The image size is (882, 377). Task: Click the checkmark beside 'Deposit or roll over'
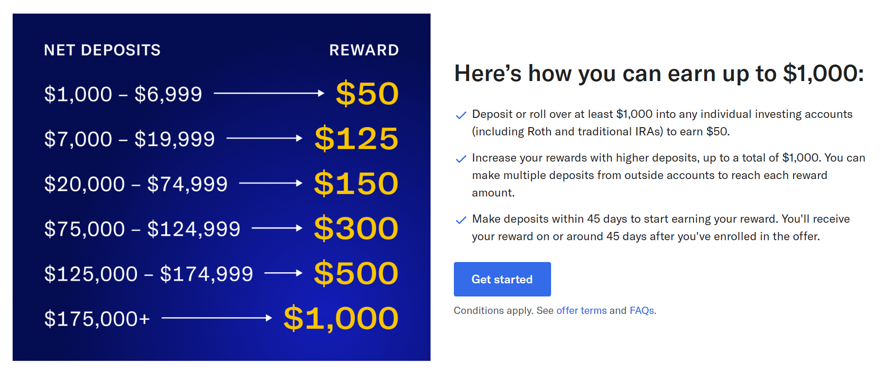click(x=461, y=115)
